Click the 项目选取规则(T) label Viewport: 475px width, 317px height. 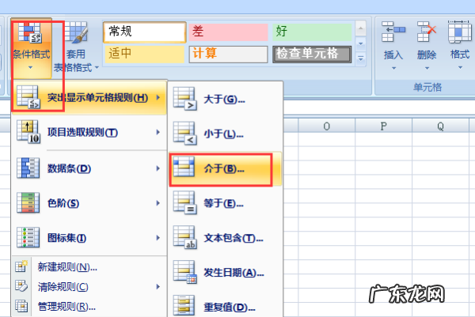(x=82, y=133)
